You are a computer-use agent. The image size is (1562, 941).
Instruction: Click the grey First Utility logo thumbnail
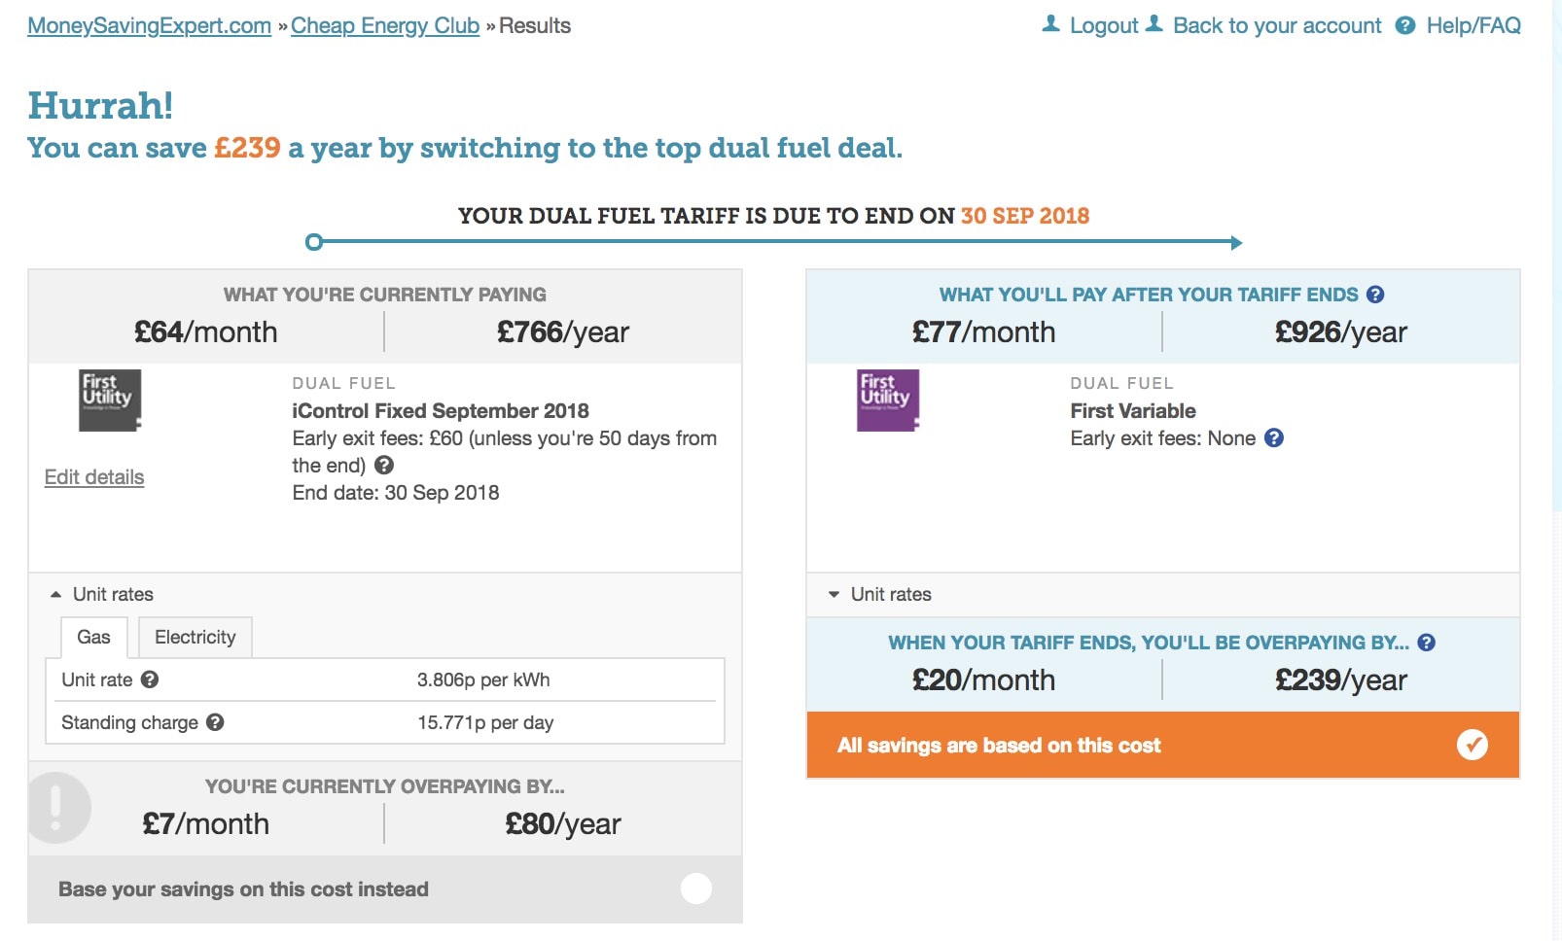(109, 400)
